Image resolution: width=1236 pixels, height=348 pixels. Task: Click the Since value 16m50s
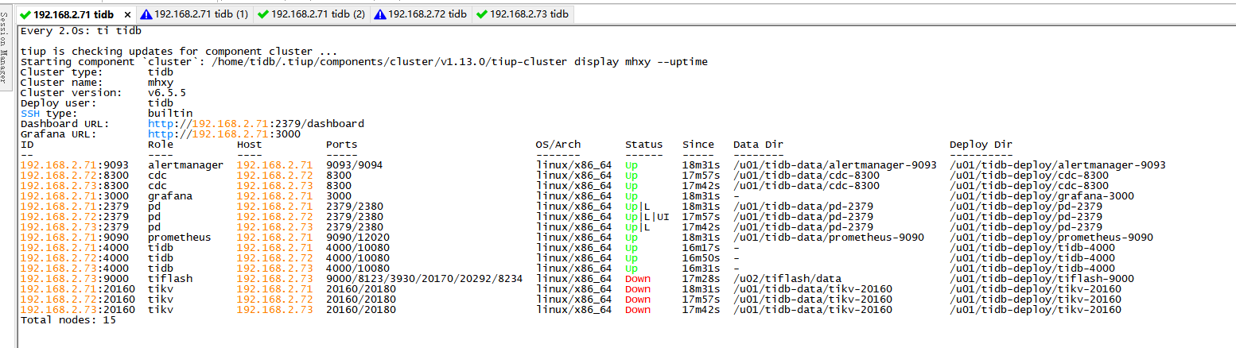pyautogui.click(x=702, y=258)
